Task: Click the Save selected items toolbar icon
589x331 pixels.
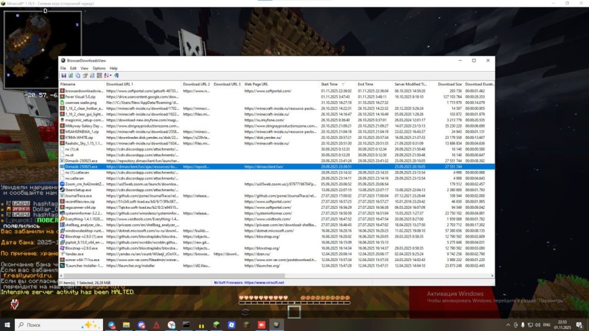Action: click(x=64, y=75)
